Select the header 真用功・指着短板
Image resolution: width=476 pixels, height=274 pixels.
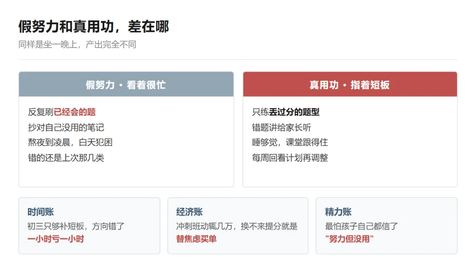tap(350, 85)
